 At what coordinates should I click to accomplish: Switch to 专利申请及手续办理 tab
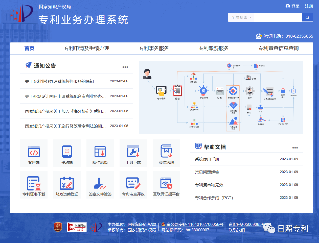[x=86, y=48]
